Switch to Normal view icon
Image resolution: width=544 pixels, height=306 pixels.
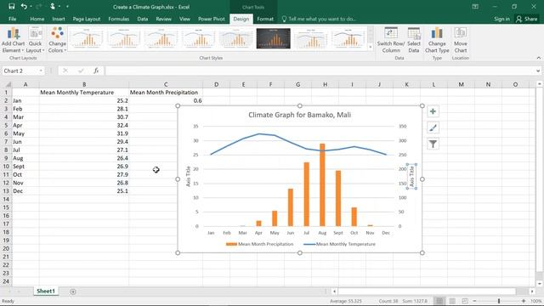(439, 301)
